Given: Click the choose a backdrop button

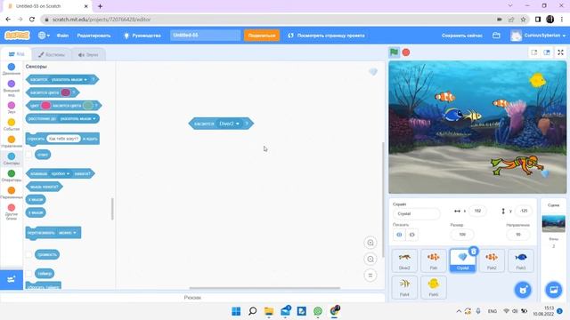Looking at the screenshot, I should point(554,290).
